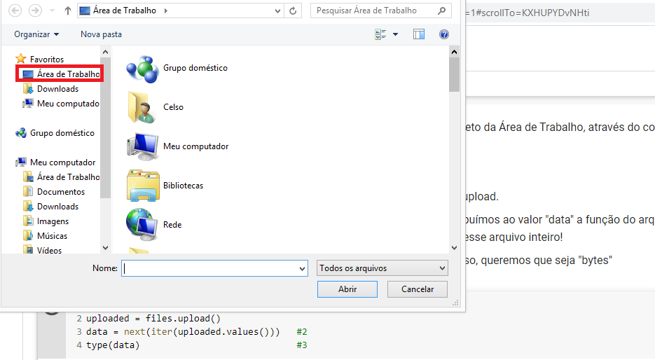Click browser URL text behind dialog
655x360 pixels.
point(528,13)
